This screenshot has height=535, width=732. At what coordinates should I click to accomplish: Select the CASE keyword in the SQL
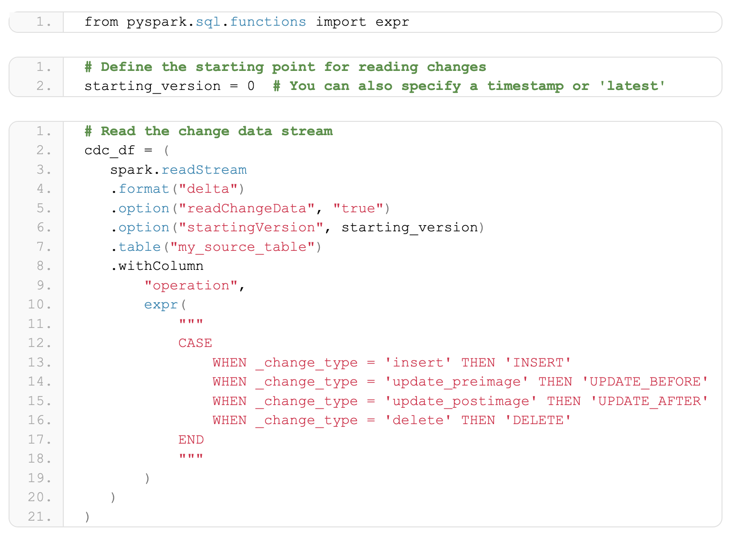tap(195, 343)
